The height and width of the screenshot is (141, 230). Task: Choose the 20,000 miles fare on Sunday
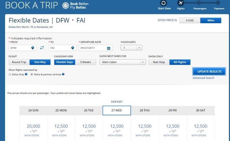(x=33, y=126)
